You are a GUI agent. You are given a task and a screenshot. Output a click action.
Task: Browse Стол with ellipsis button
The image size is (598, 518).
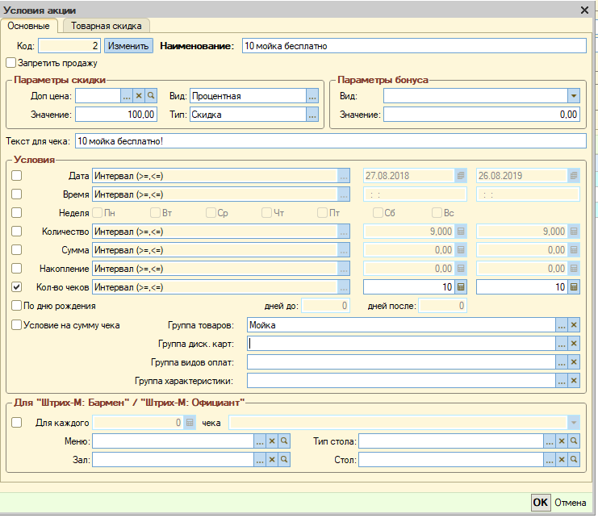pyautogui.click(x=550, y=459)
